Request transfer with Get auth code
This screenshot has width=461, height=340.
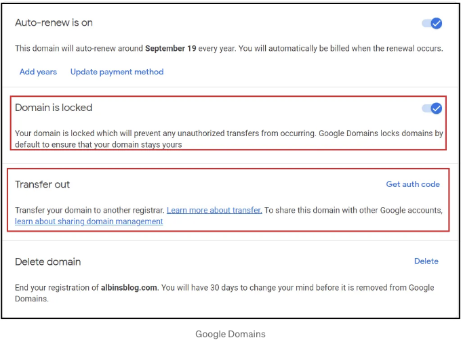(x=413, y=184)
